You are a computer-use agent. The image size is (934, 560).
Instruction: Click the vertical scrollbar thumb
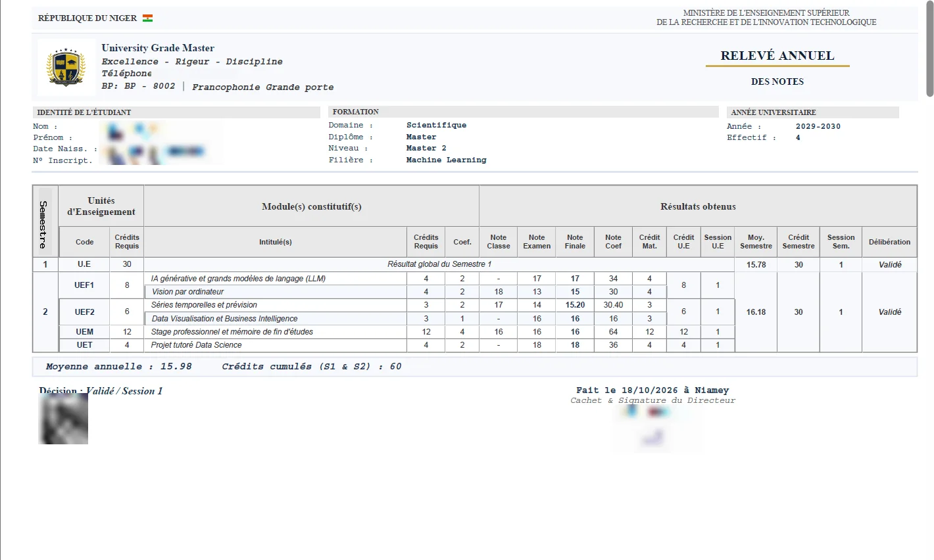929,49
